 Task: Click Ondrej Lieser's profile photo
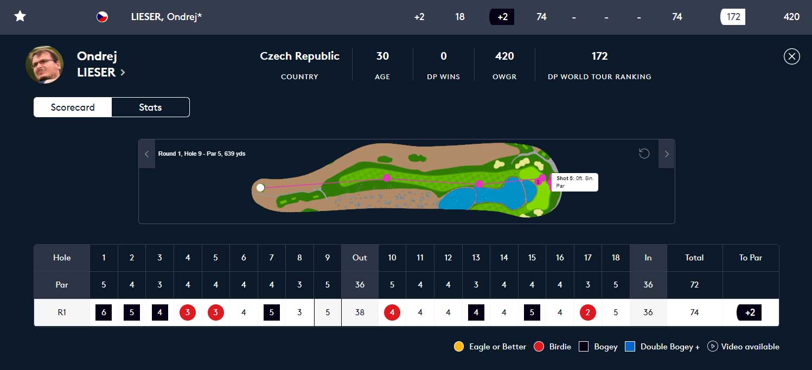click(44, 65)
